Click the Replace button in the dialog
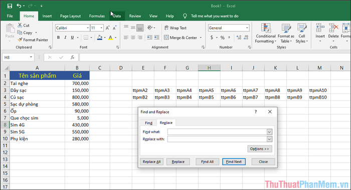This screenshot has width=351, height=190. point(178,161)
